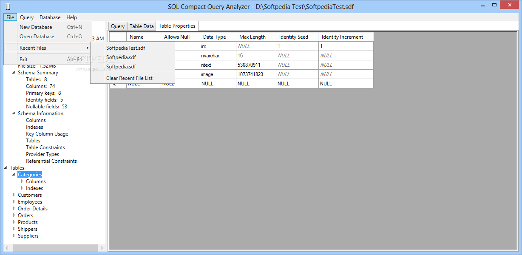This screenshot has width=522, height=255.
Task: Click the max length cell showing 15
Action: pos(256,56)
